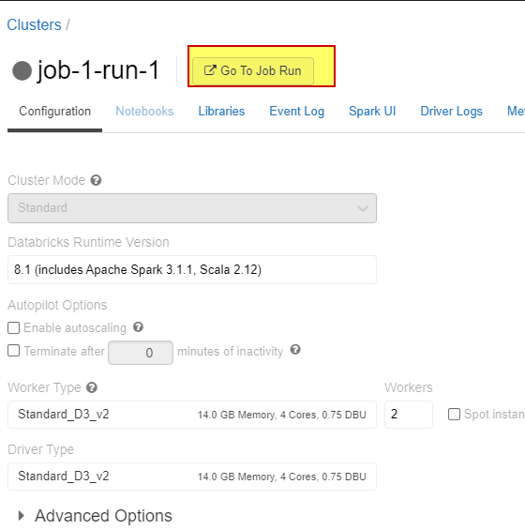Viewport: 525px width, 530px height.
Task: Click the Clusters breadcrumb link
Action: tap(34, 24)
